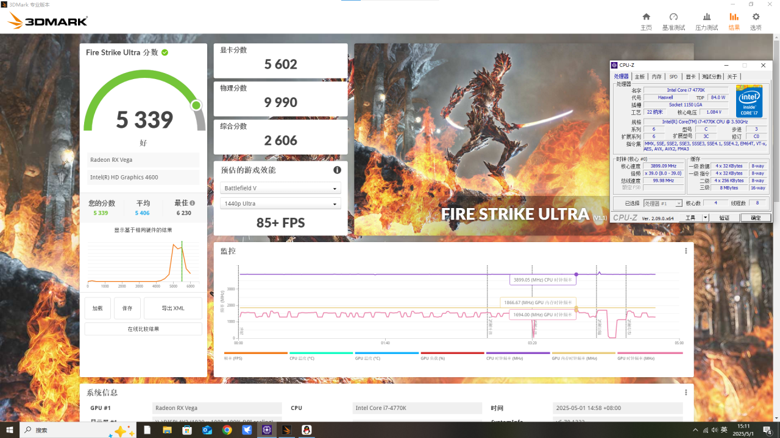Click the Radeon RX Vega label under score
780x438 pixels.
point(143,160)
